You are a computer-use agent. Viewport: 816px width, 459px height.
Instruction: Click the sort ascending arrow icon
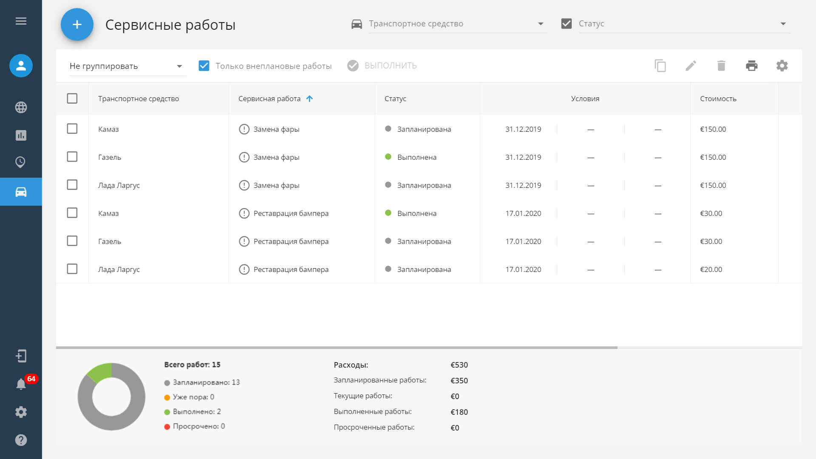(309, 99)
